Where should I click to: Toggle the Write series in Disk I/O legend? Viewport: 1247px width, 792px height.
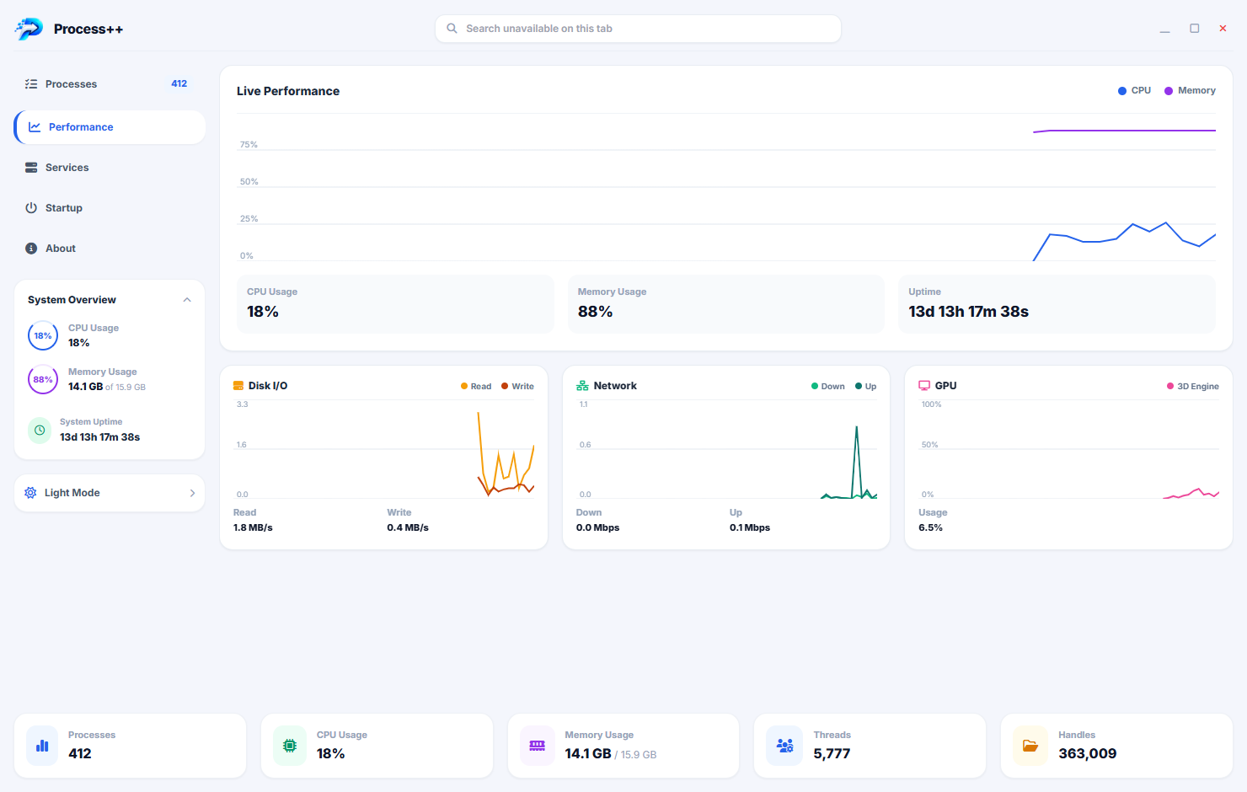pos(517,387)
